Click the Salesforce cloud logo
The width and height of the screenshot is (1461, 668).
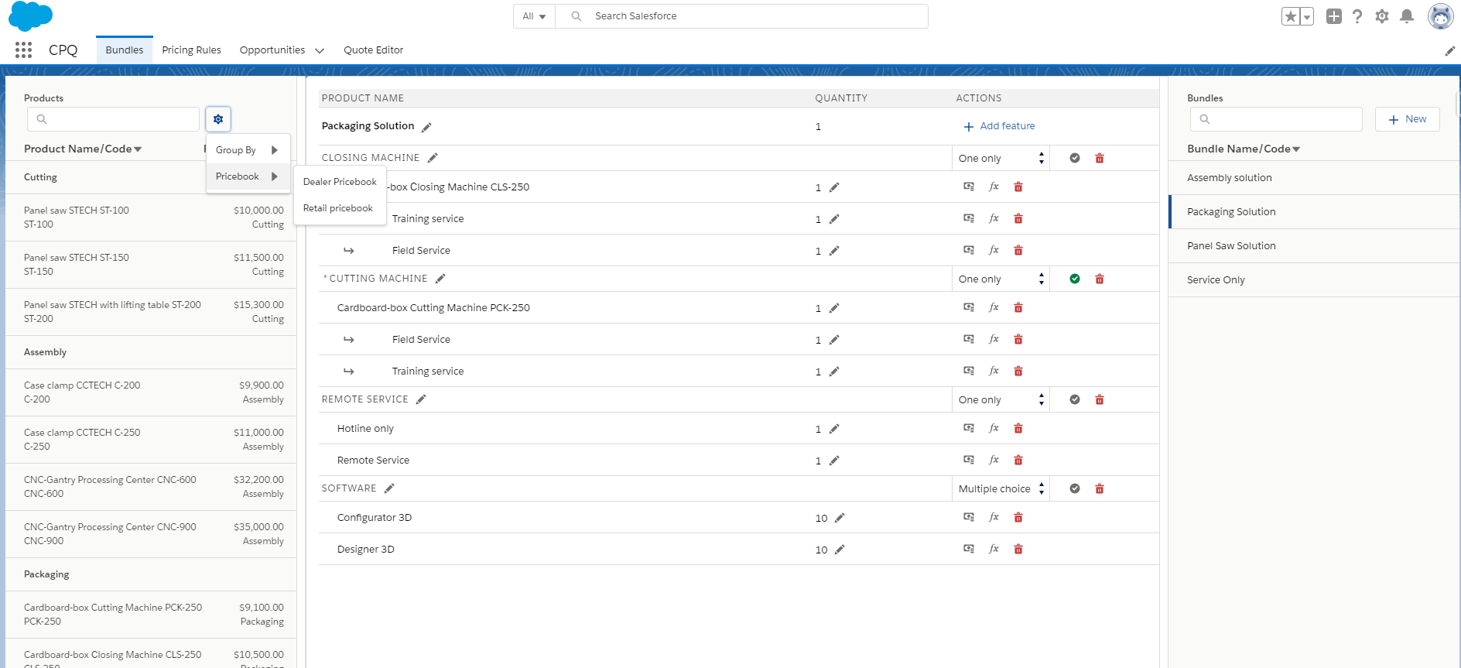[31, 15]
